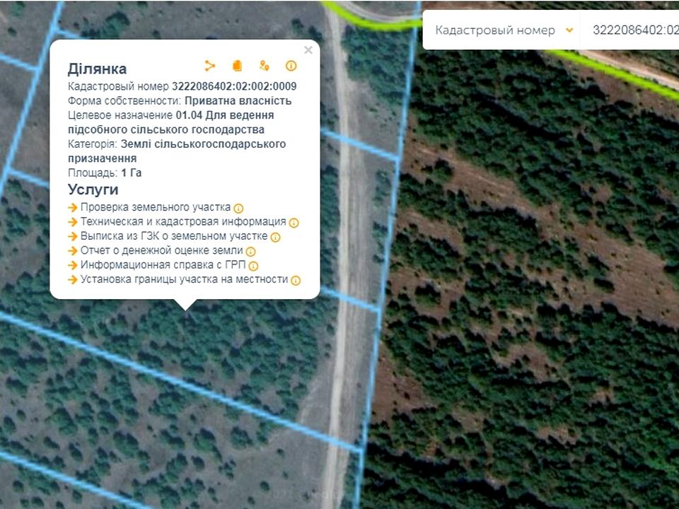The height and width of the screenshot is (509, 679).
Task: Click the cadastral number 3222086402:02:002:0009 in popup
Action: click(x=233, y=87)
